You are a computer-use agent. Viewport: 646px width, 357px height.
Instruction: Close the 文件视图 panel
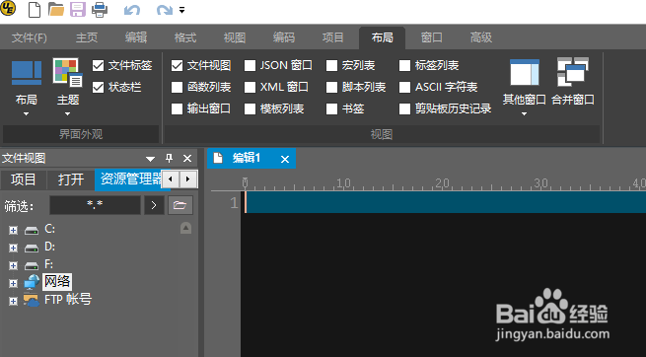[x=187, y=159]
